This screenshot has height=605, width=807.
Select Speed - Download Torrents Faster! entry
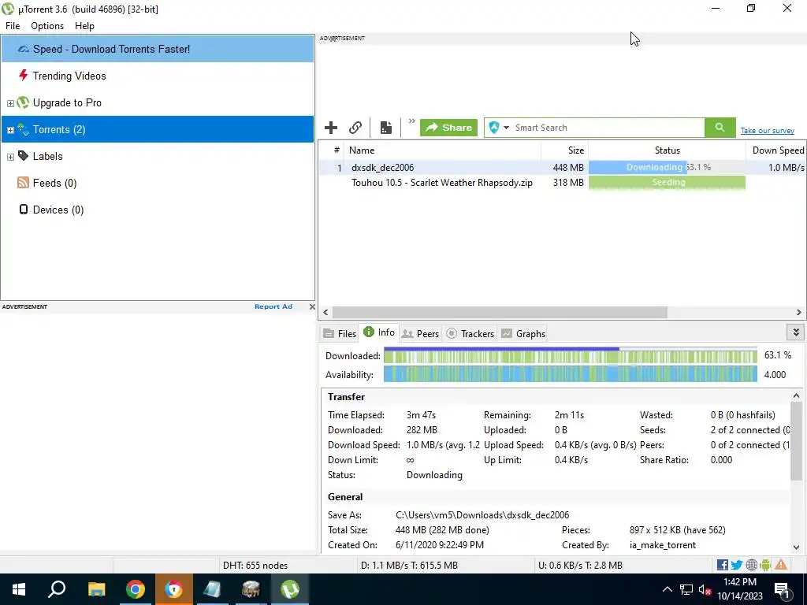coord(158,49)
